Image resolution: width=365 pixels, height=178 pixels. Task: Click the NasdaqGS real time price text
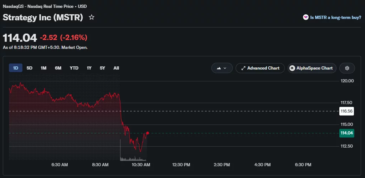[45, 6]
